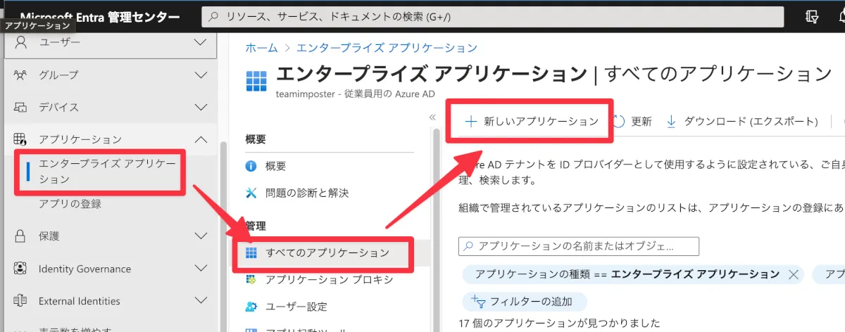Go to ホーム breadcrumb link
The width and height of the screenshot is (845, 332).
click(261, 48)
